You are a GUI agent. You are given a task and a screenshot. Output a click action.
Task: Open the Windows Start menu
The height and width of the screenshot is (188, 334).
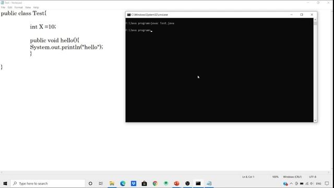point(5,183)
